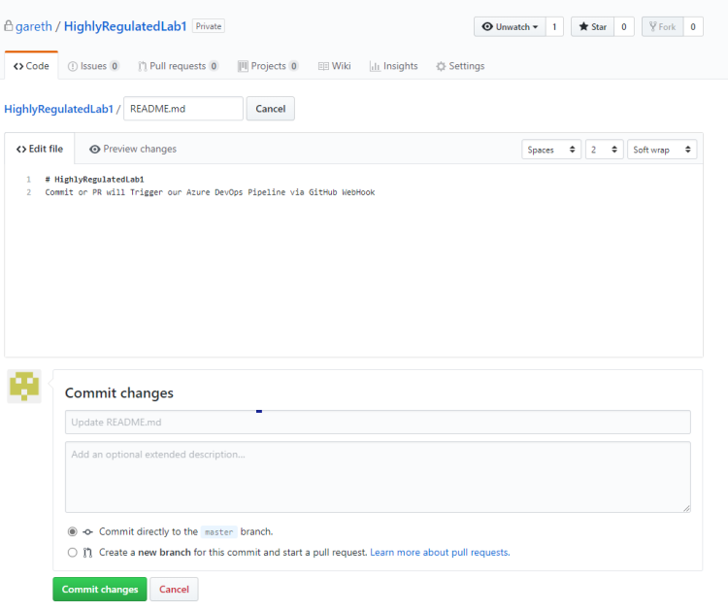The image size is (728, 612).
Task: Select 'Commit directly to the master branch' radio
Action: [x=72, y=531]
